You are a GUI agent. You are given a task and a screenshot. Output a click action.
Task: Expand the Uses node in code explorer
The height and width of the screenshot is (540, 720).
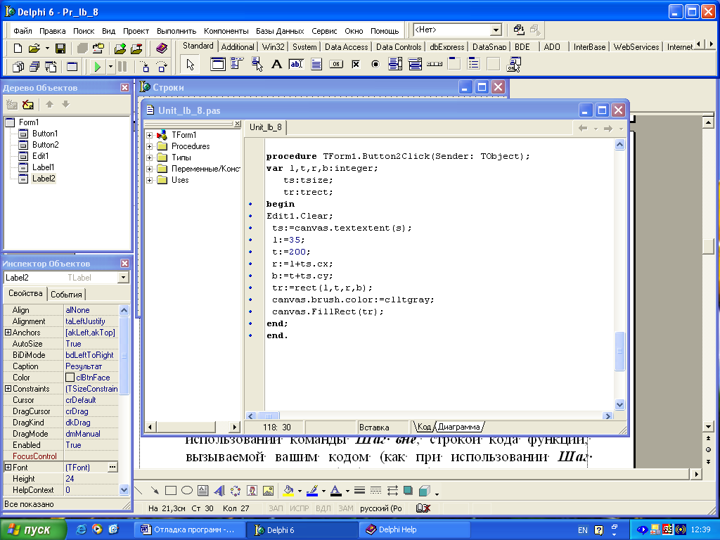pos(149,181)
